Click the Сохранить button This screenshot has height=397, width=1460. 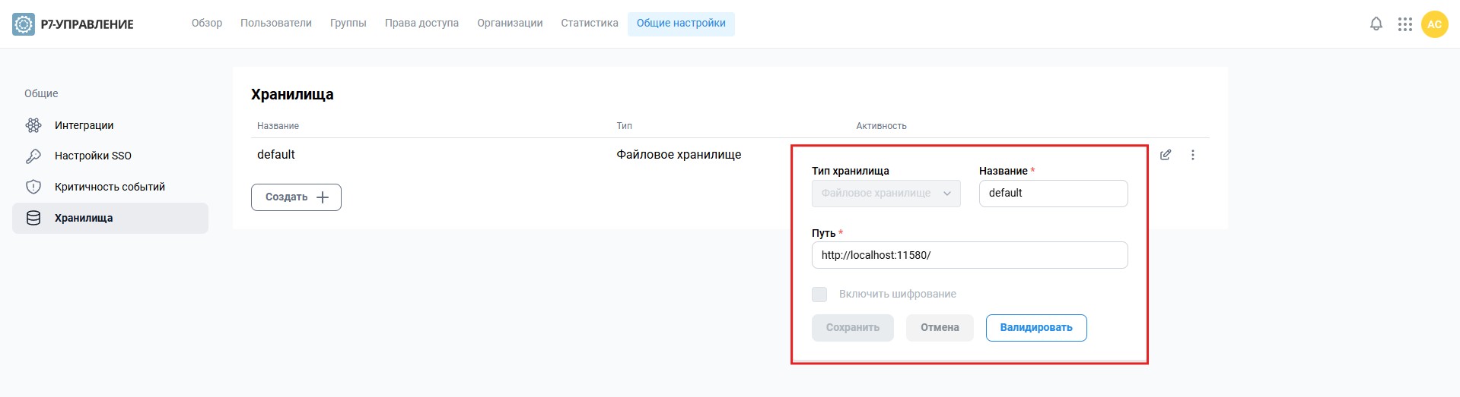[x=853, y=328]
